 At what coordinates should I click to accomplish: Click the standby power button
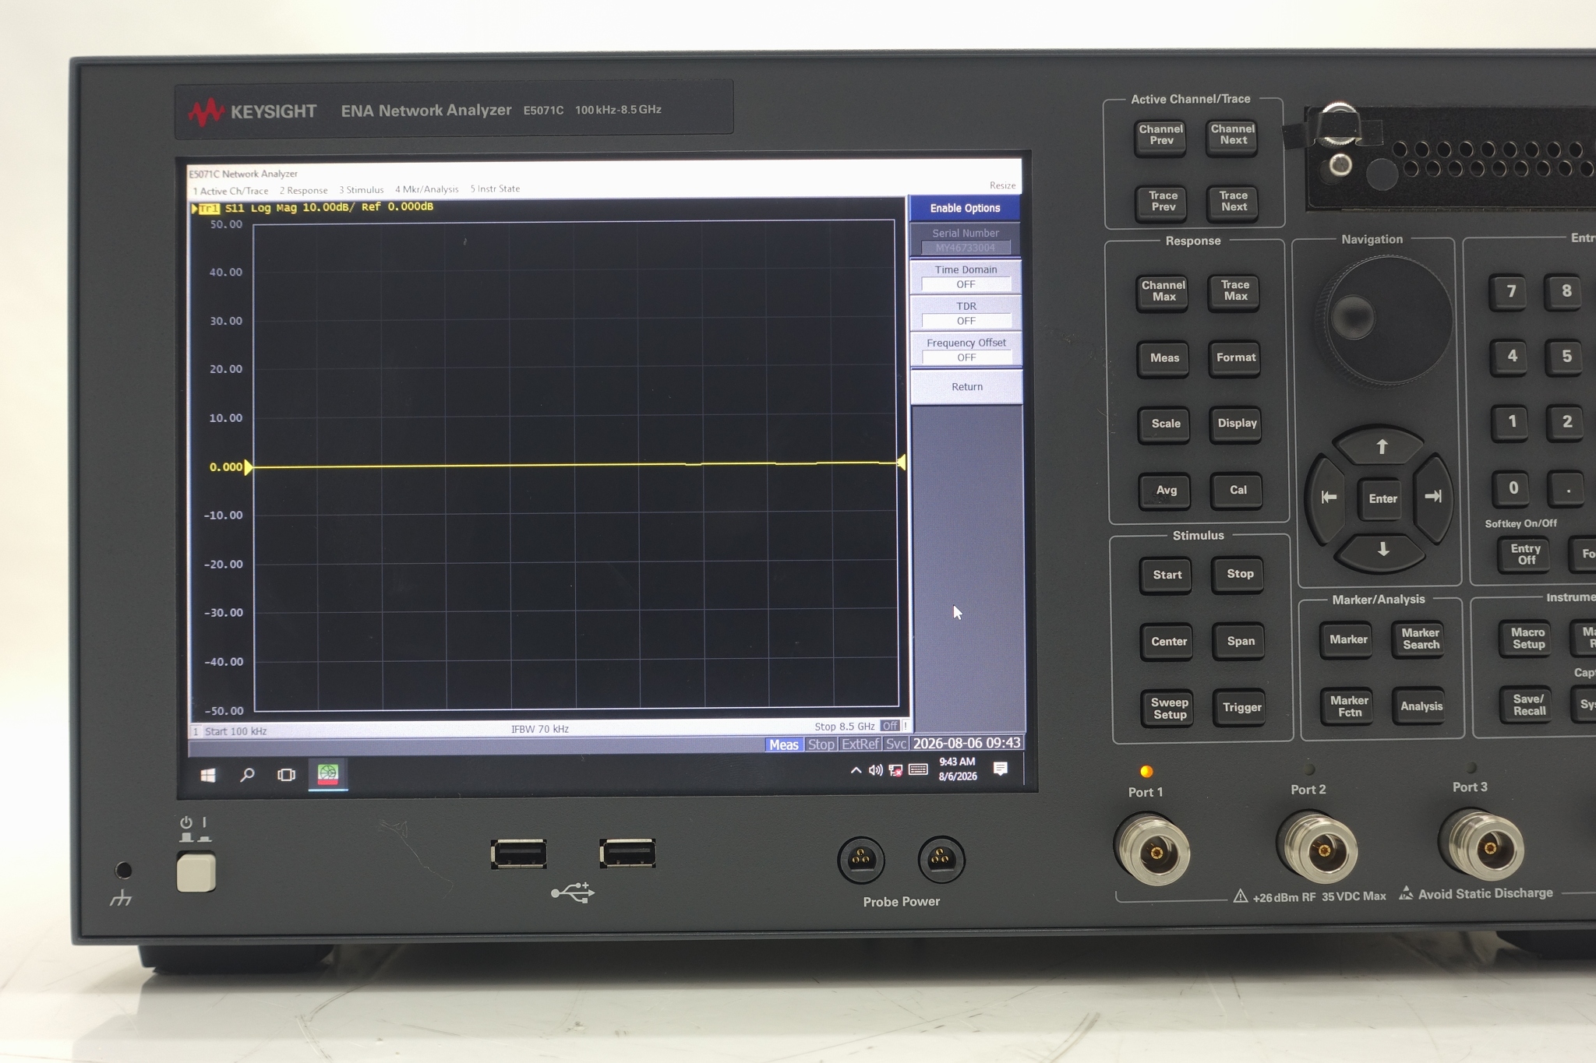point(196,871)
